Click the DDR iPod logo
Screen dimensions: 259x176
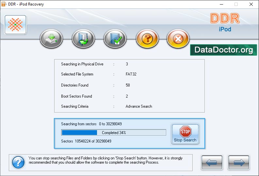click(225, 22)
